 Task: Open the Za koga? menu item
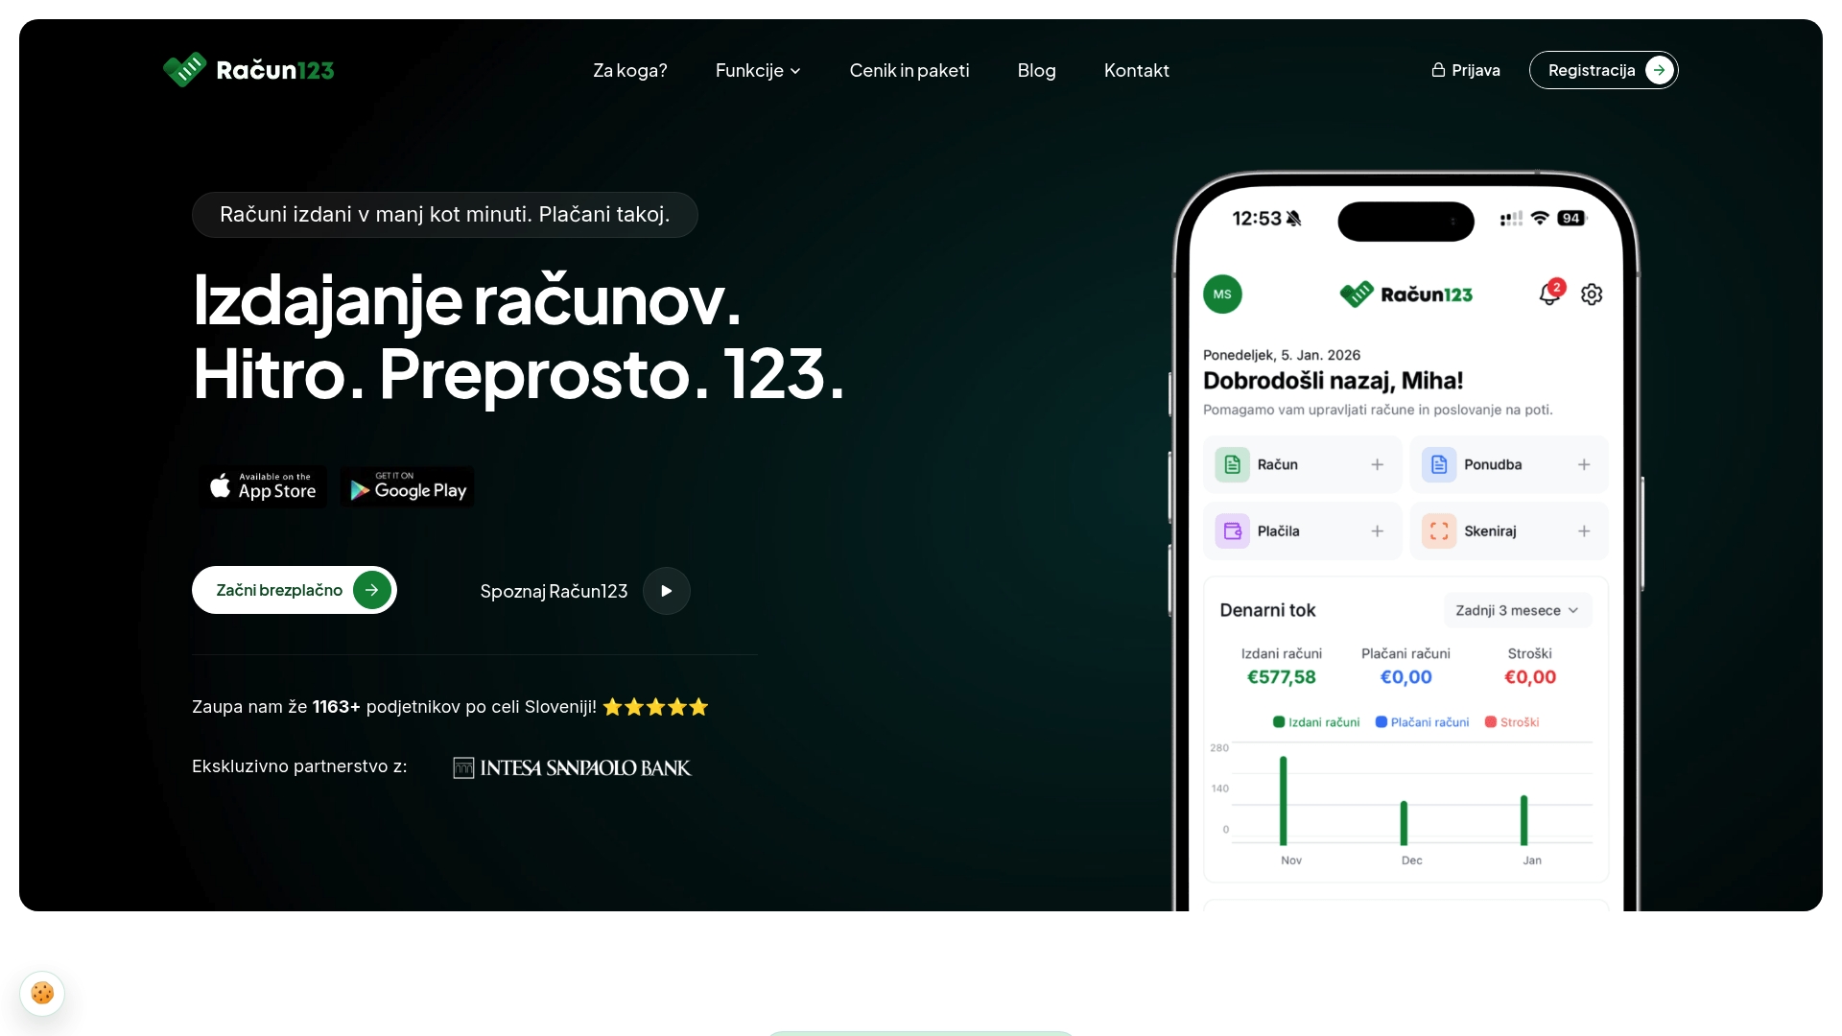coord(629,70)
